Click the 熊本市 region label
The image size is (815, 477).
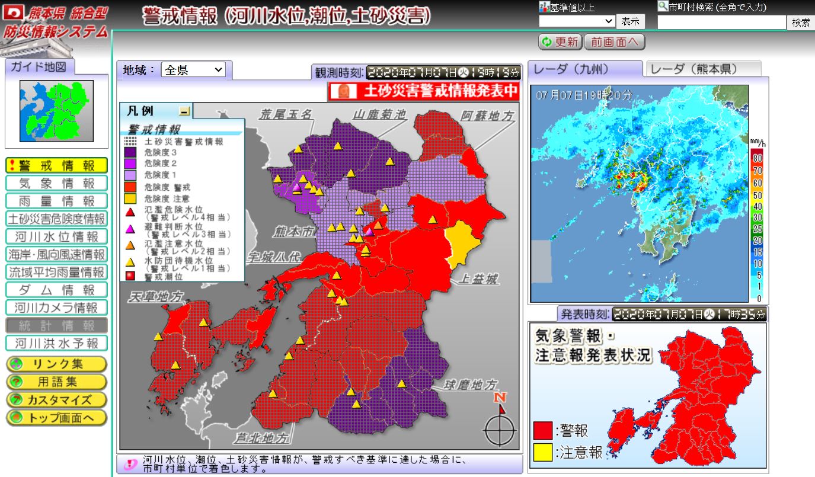point(293,231)
